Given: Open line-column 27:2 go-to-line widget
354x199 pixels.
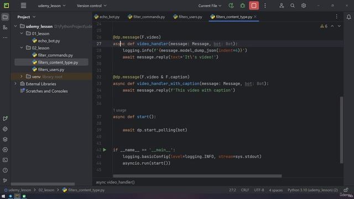Looking at the screenshot, I should pos(232,190).
